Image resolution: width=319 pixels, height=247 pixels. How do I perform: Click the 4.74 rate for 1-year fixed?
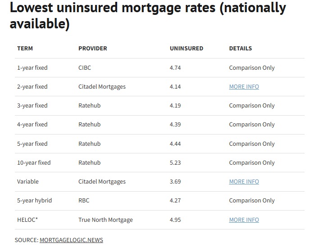point(175,67)
